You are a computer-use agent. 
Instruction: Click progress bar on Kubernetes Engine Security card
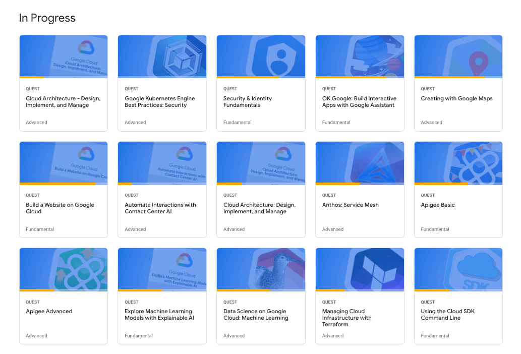coord(162,77)
